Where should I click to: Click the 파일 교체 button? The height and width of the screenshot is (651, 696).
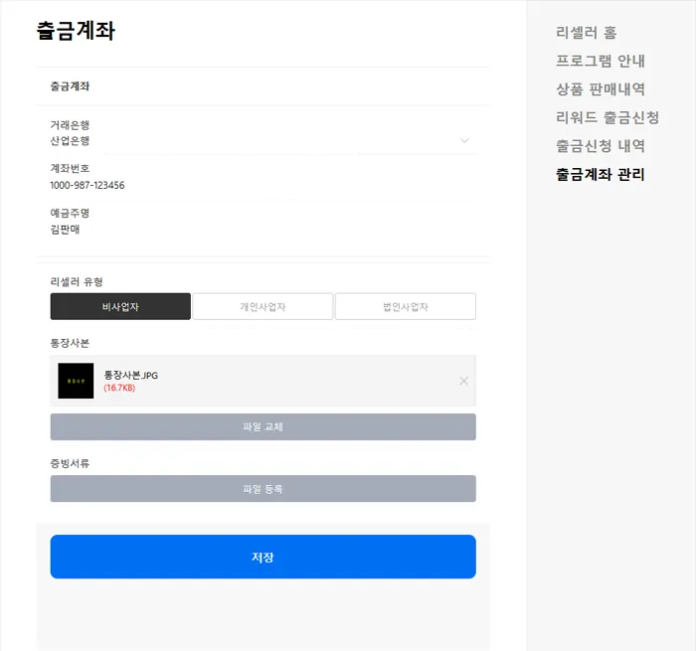[263, 427]
